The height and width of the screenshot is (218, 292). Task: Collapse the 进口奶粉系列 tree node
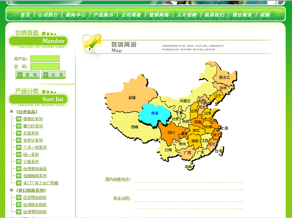tap(12, 190)
